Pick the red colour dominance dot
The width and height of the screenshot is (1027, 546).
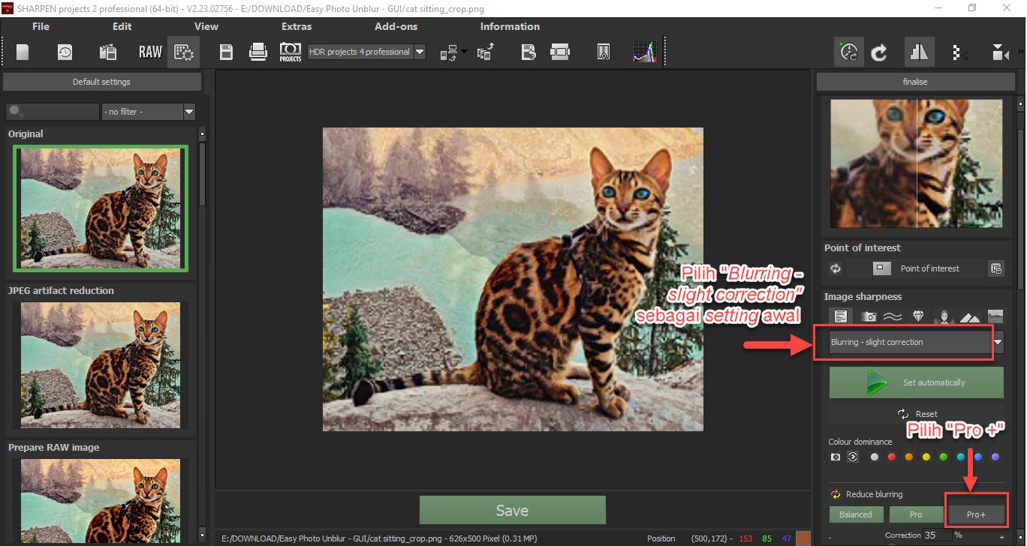pos(892,457)
